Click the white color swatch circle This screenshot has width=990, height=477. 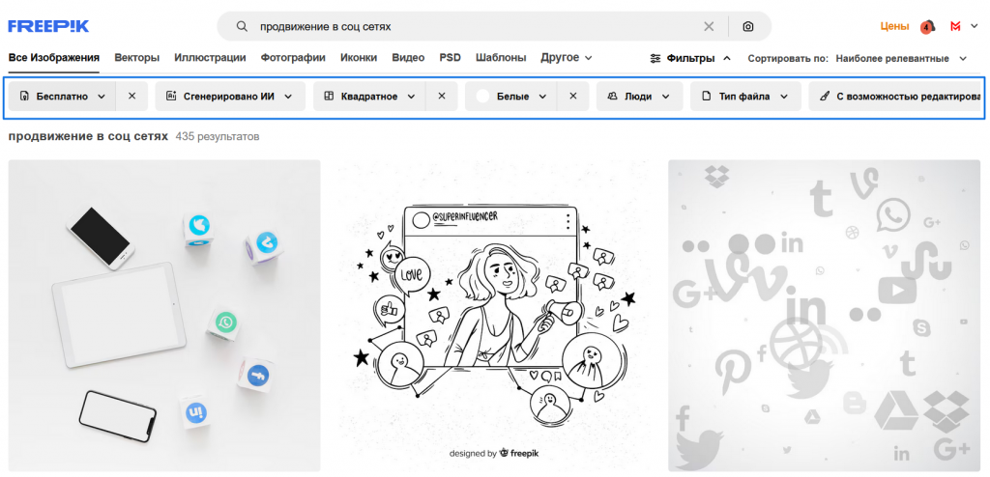point(483,97)
